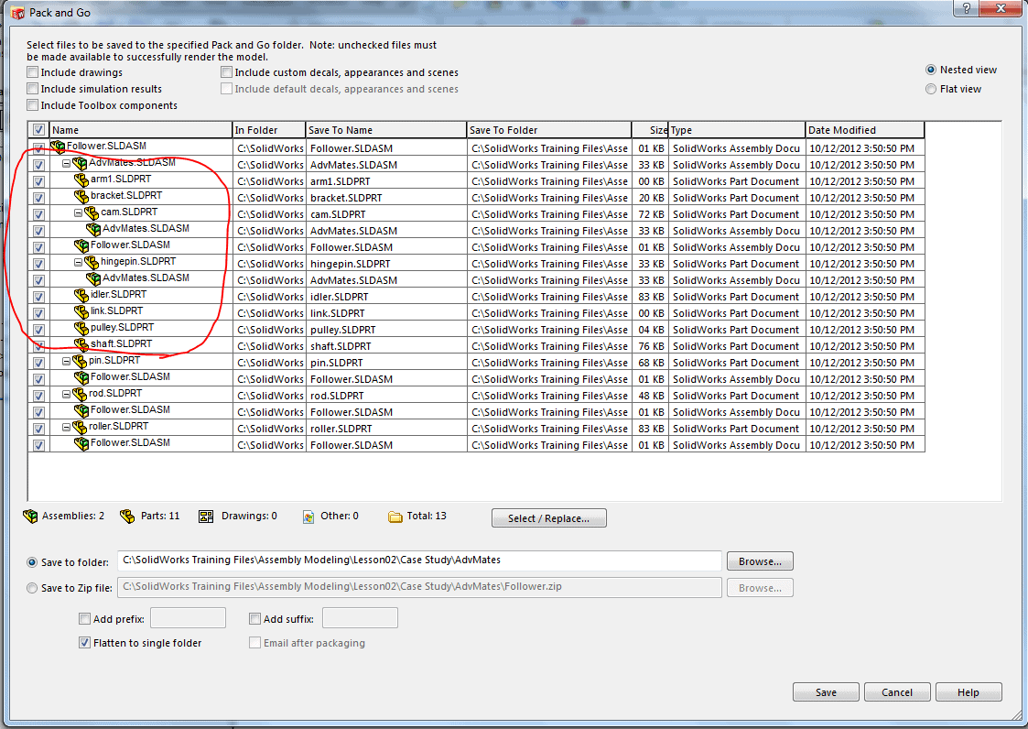Collapse the hingepin.SLDPRT tree node
1028x729 pixels.
pyautogui.click(x=79, y=263)
